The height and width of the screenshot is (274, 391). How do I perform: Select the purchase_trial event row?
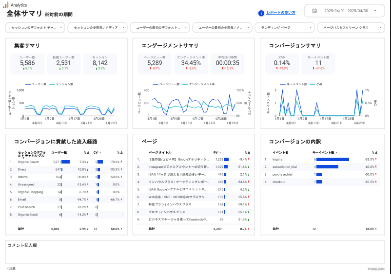click(x=321, y=174)
